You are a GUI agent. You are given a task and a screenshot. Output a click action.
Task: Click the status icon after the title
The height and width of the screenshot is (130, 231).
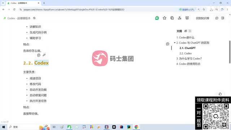pyautogui.click(x=34, y=18)
